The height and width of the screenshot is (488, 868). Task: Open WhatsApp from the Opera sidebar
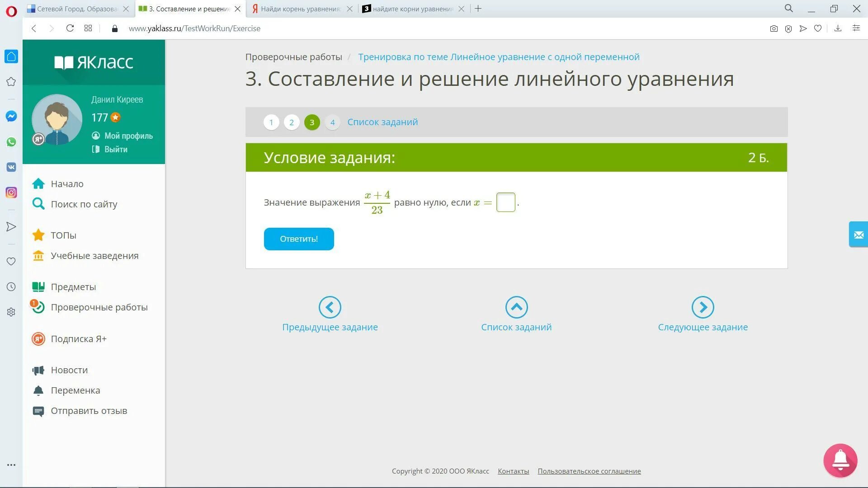(x=11, y=142)
